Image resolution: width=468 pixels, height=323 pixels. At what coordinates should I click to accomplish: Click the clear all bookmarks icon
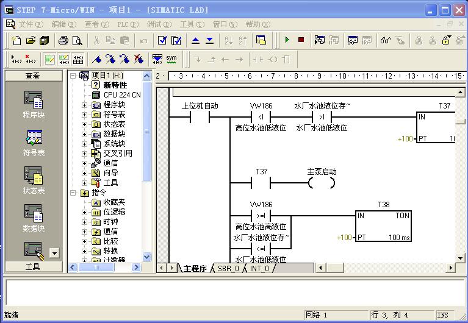[139, 59]
